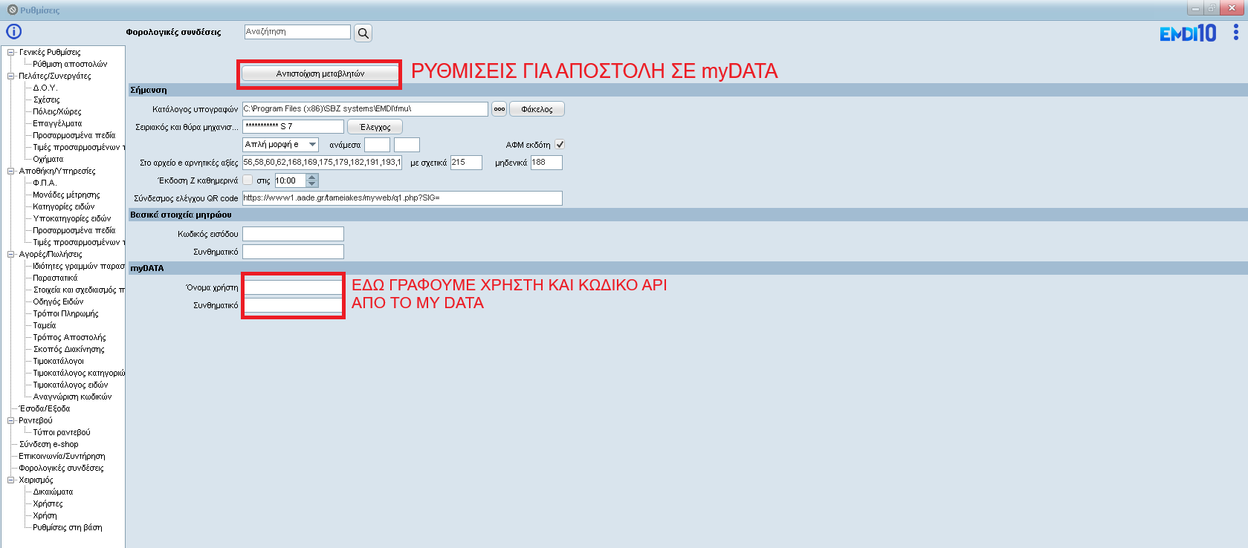Click the myDATA Όνομα χρήστη field

(x=293, y=287)
